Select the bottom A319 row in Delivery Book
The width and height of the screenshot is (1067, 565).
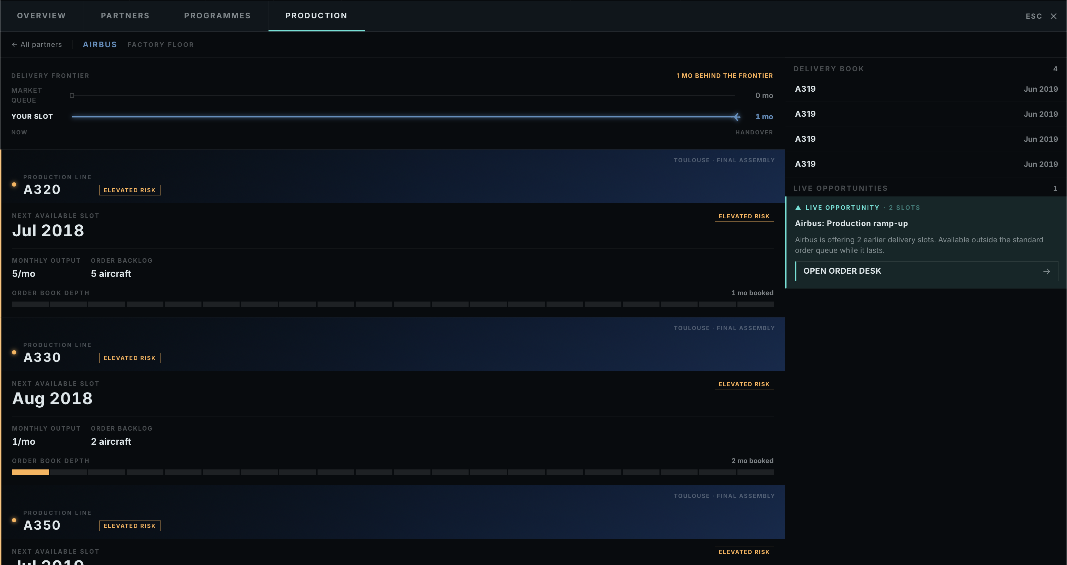point(926,164)
